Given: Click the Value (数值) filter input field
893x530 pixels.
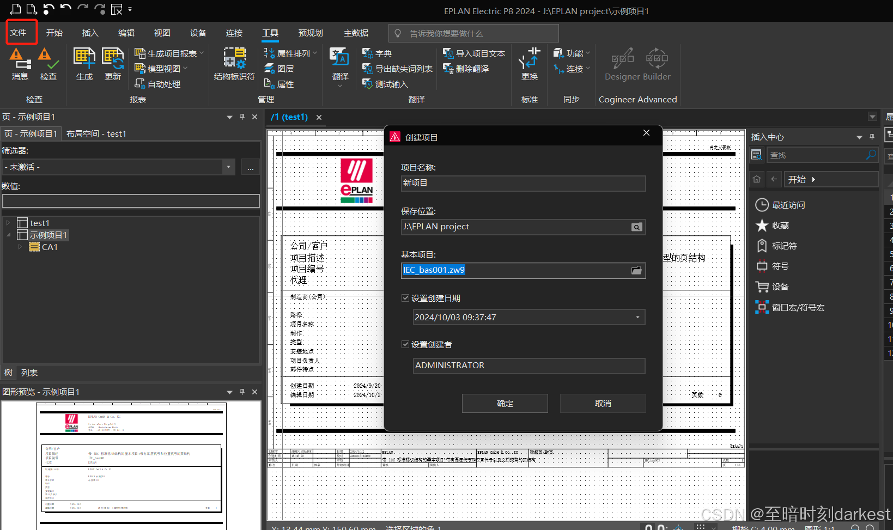Looking at the screenshot, I should tap(131, 201).
